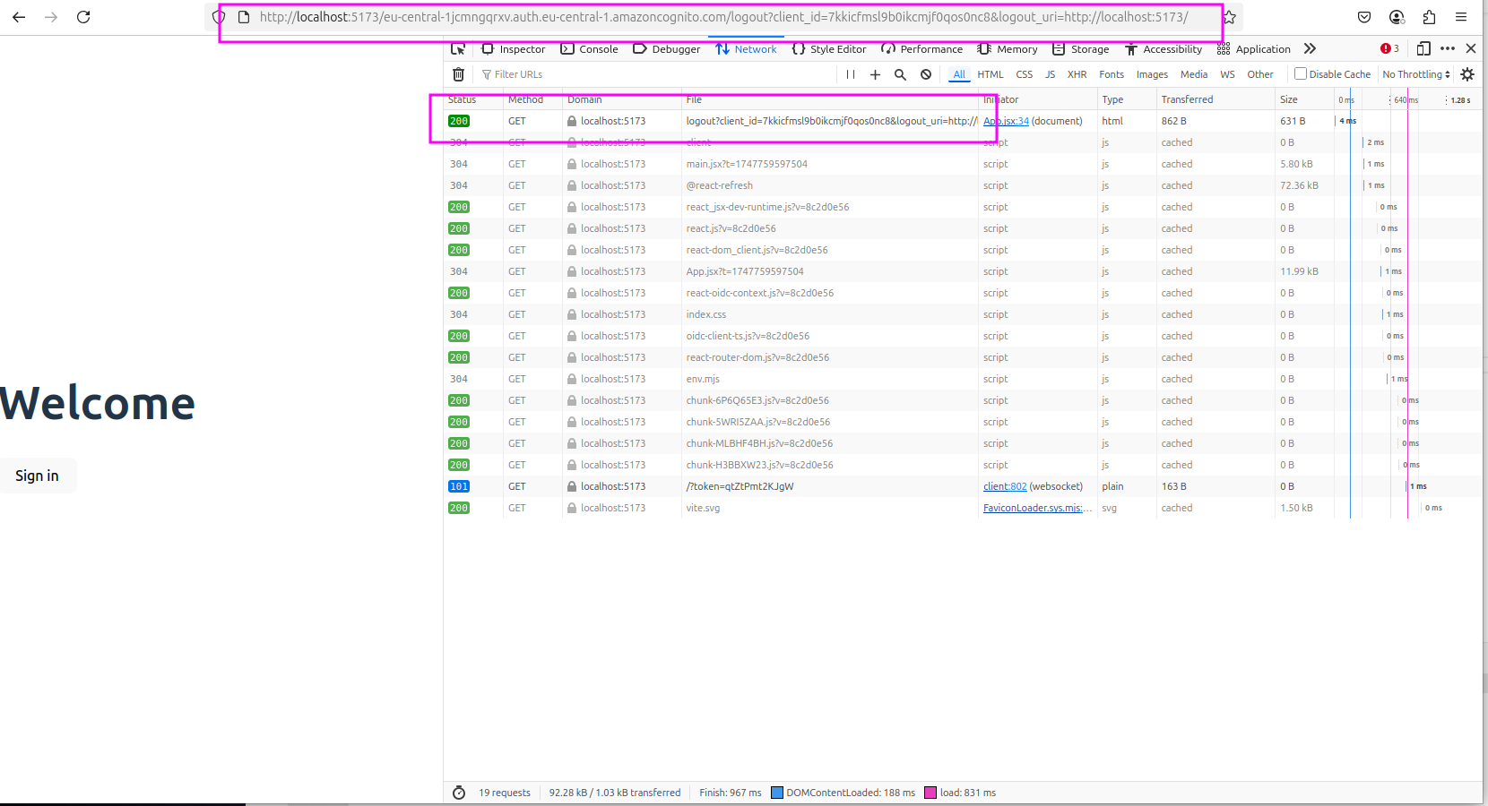The width and height of the screenshot is (1488, 806).
Task: Activate the element picker tool
Action: [x=458, y=49]
